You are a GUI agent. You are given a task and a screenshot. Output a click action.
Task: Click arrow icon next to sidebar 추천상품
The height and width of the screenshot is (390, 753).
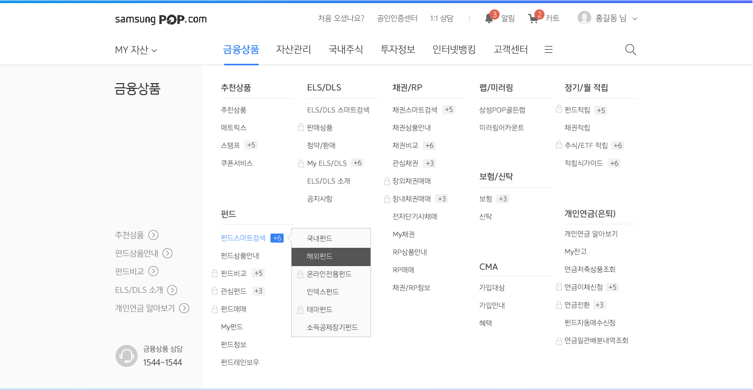click(x=153, y=235)
